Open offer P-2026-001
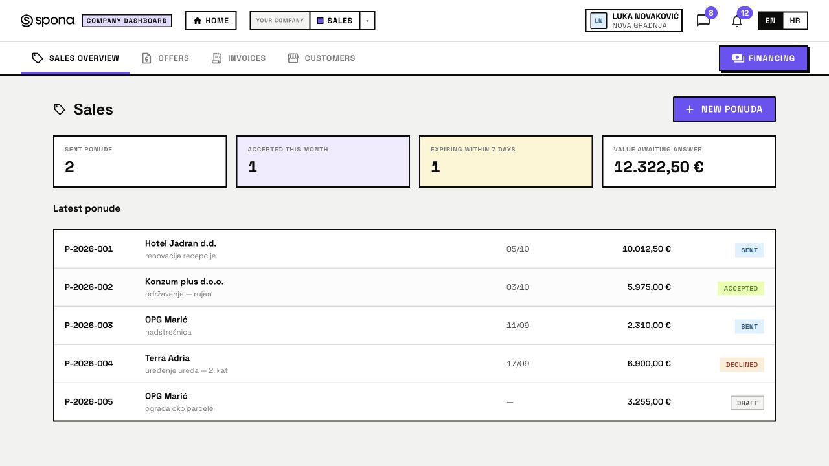This screenshot has width=829, height=466. tap(414, 249)
